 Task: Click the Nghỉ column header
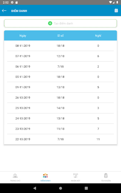click(x=98, y=36)
